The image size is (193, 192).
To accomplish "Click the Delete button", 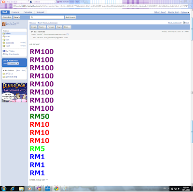I will 34,27.
